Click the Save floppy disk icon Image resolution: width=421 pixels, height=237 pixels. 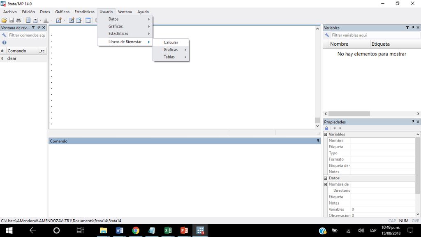point(12,21)
